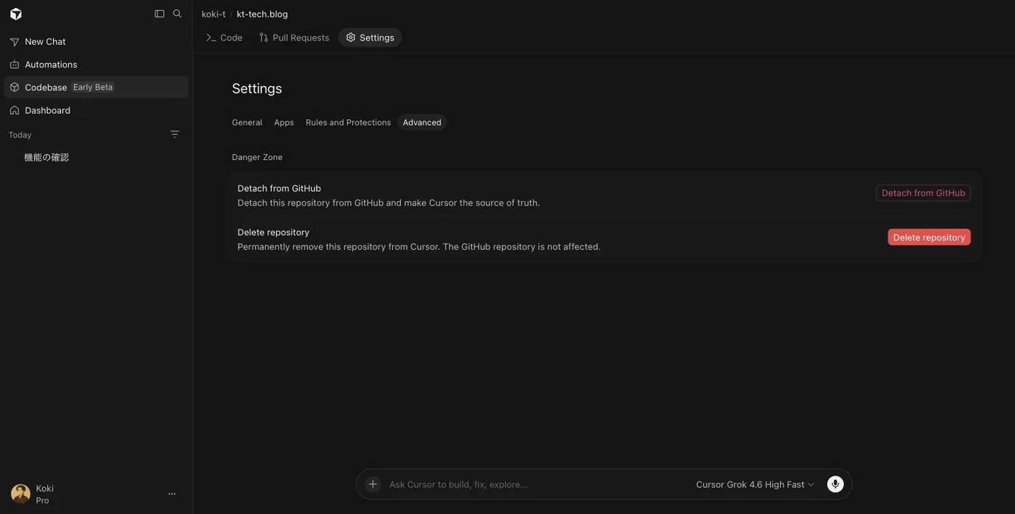Viewport: 1015px width, 514px height.
Task: Select the Advanced settings tab
Action: (x=422, y=122)
